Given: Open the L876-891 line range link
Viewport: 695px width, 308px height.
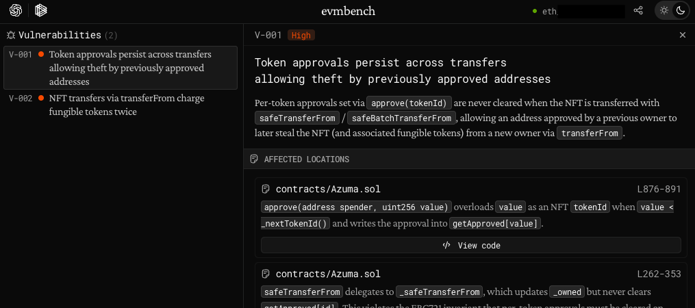Looking at the screenshot, I should click(x=659, y=189).
